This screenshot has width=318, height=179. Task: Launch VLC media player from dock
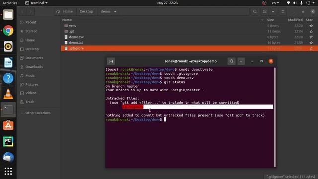point(8,94)
